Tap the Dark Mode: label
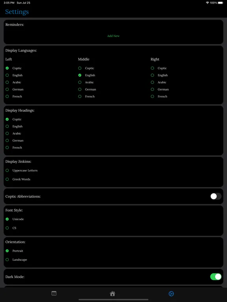This screenshot has height=302, width=227. (x=15, y=277)
